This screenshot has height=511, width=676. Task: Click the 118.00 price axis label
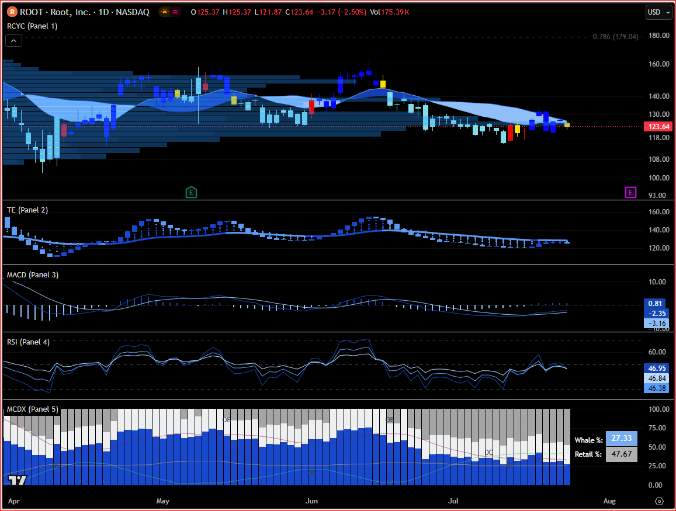pyautogui.click(x=658, y=138)
